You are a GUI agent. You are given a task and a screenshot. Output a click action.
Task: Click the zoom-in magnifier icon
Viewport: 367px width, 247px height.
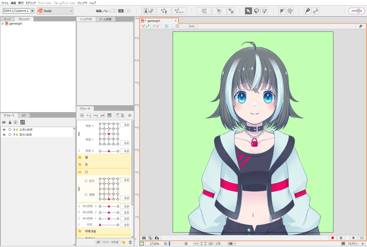click(186, 244)
